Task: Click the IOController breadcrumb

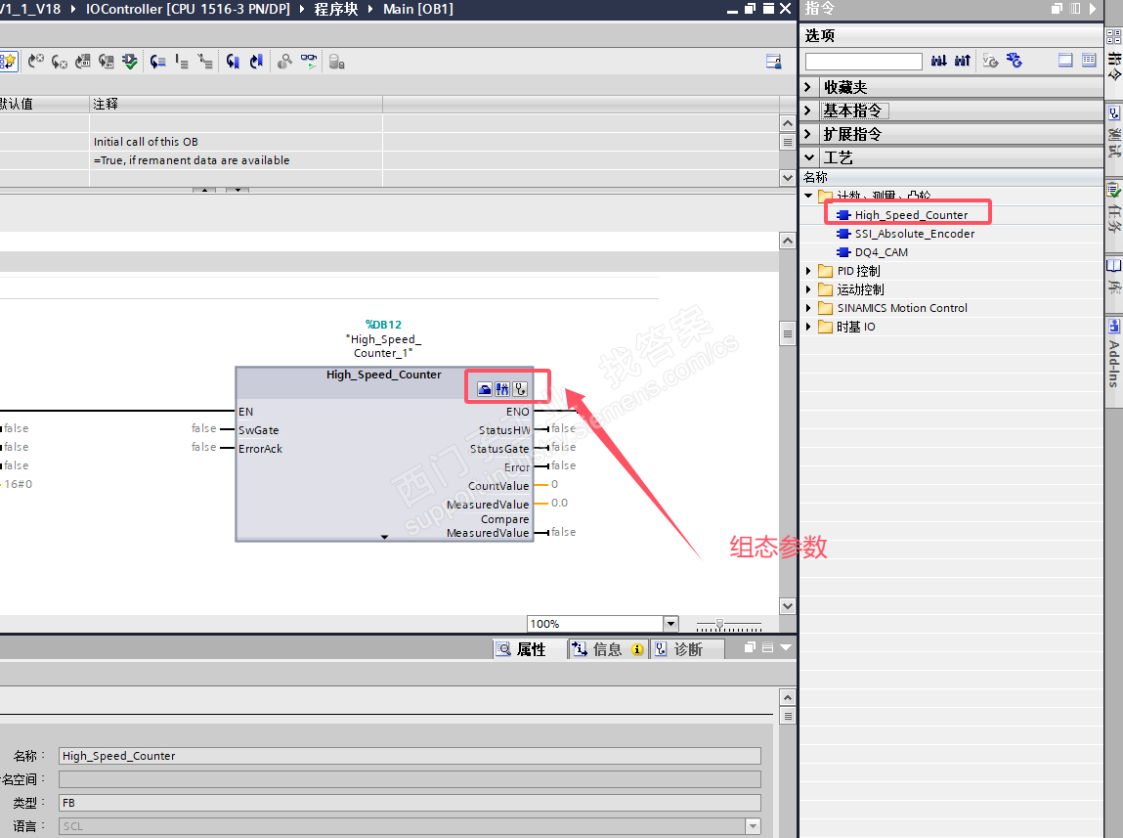Action: [189, 10]
